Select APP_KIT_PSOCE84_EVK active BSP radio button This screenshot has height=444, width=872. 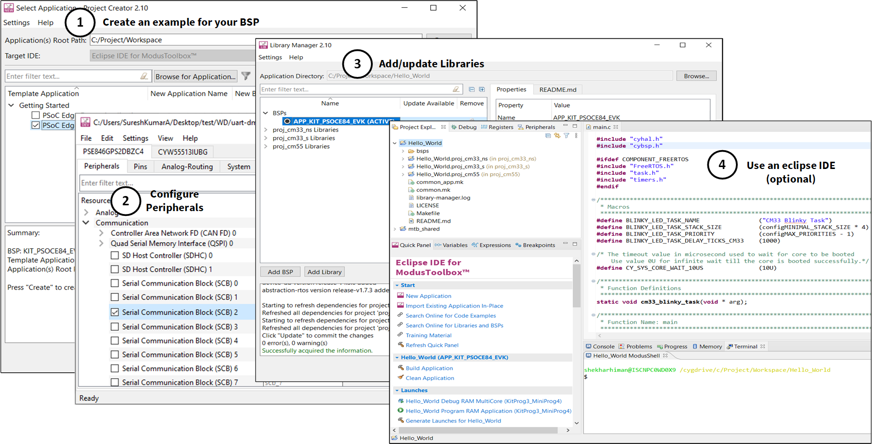coord(288,122)
